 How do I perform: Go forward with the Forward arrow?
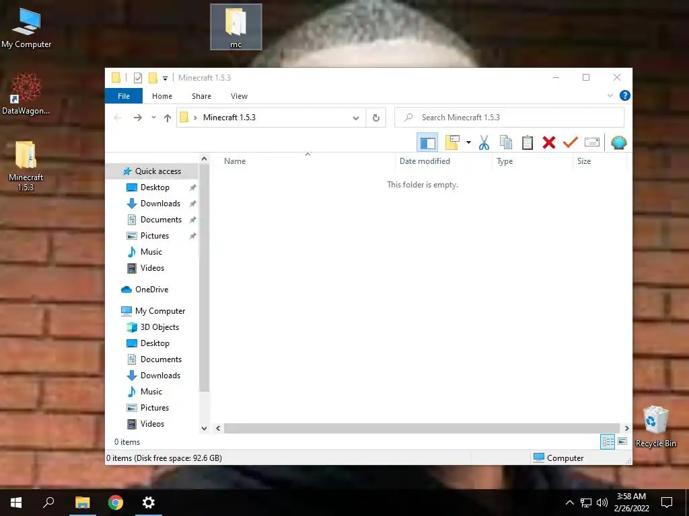pos(137,118)
